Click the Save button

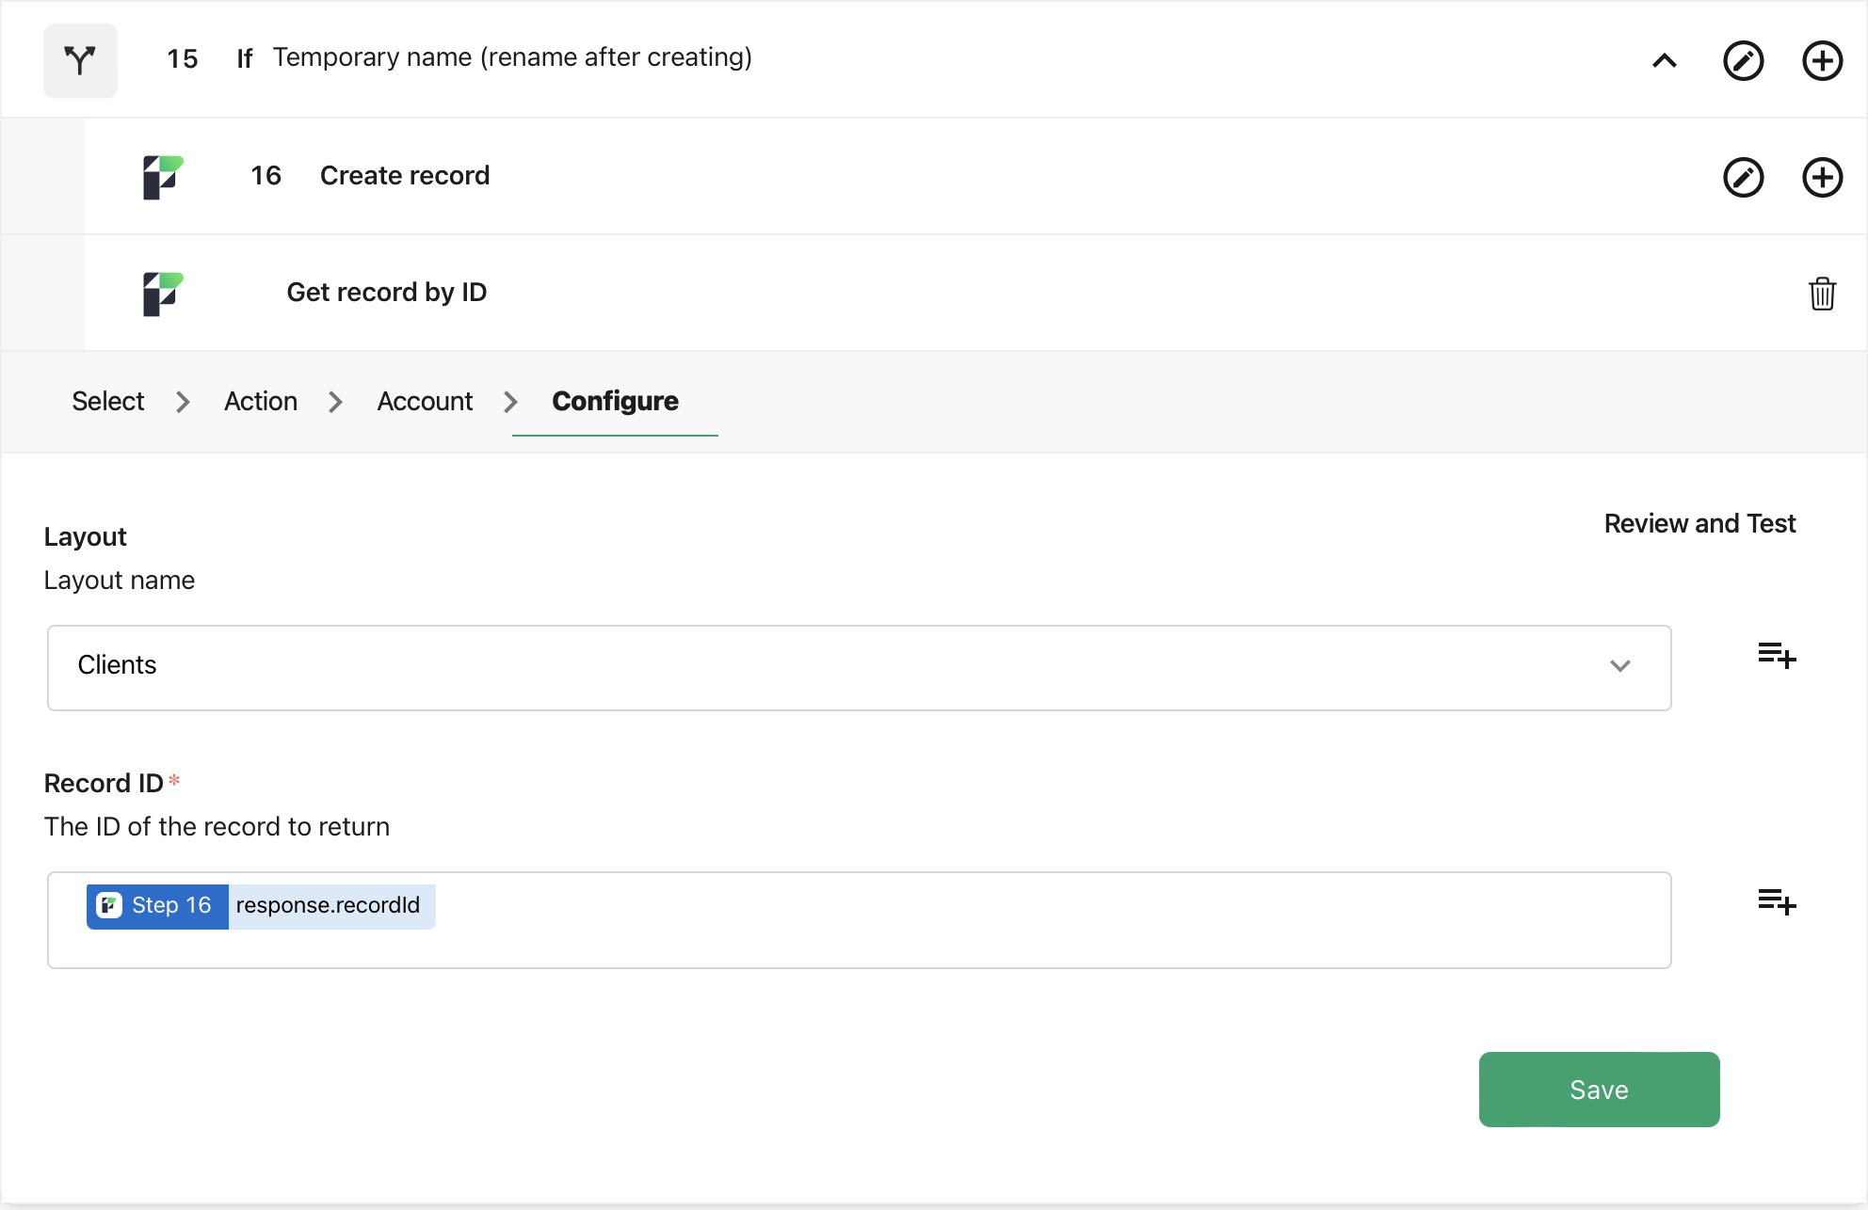pyautogui.click(x=1599, y=1089)
